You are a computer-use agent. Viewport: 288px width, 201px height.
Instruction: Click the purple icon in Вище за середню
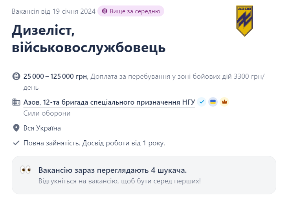coord(104,11)
